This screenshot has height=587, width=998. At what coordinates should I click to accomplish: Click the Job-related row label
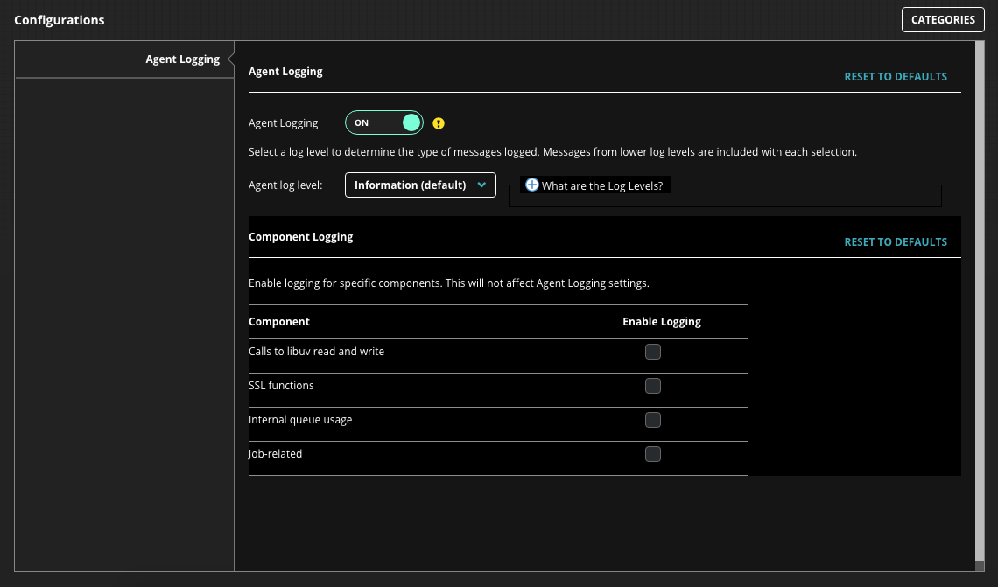[x=275, y=453]
